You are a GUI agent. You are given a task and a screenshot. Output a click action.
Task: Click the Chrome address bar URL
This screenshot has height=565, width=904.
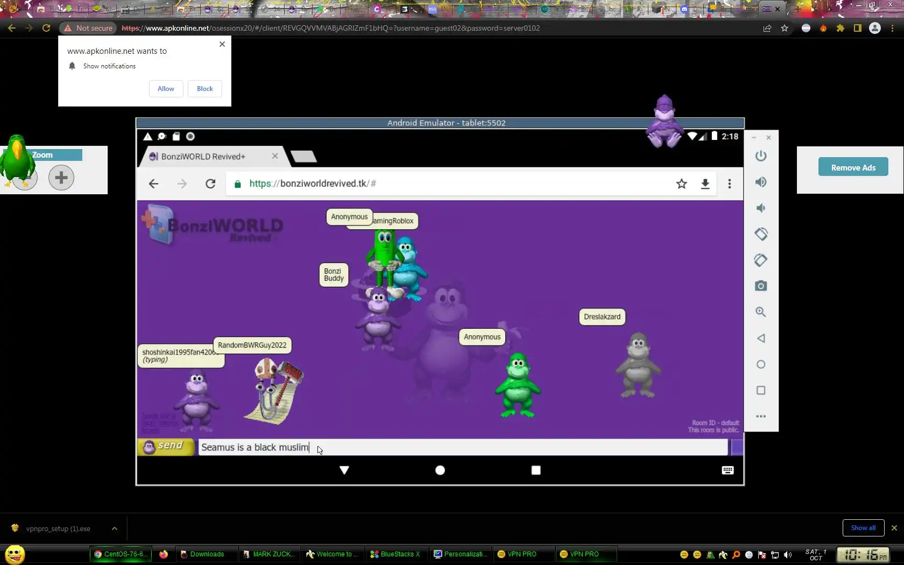[330, 28]
